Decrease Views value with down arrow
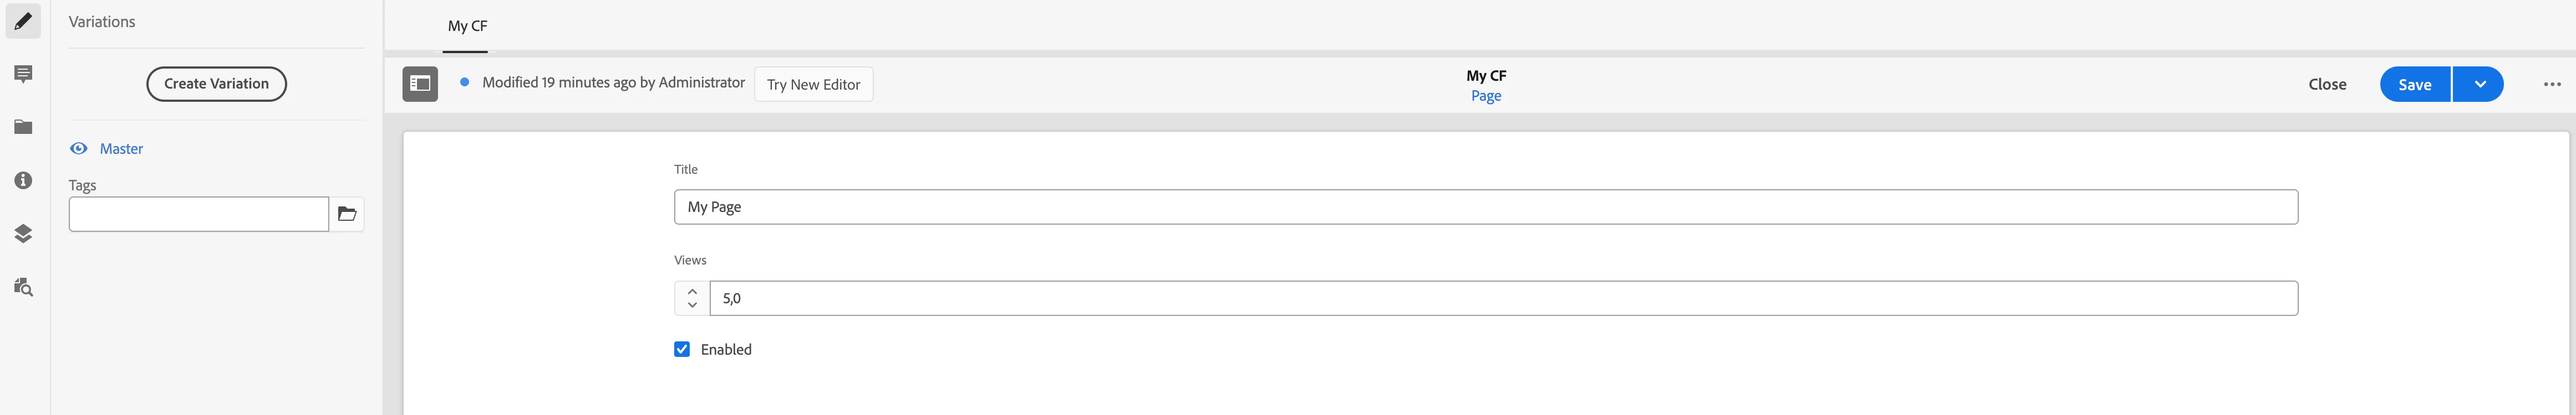 (692, 305)
